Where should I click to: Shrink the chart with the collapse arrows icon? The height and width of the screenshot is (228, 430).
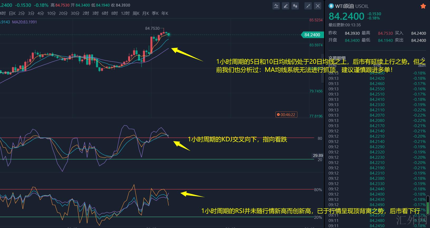click(308, 6)
